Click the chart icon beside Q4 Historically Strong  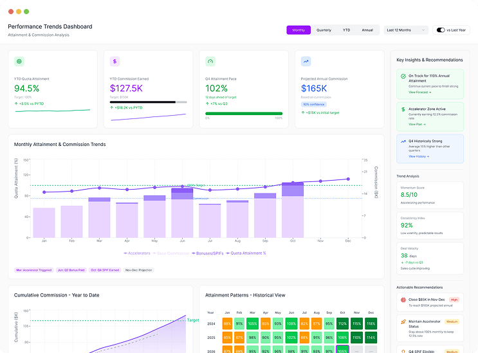coord(403,141)
